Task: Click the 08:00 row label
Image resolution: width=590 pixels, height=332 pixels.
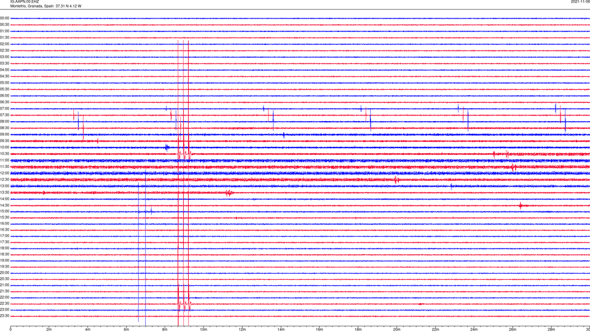Action: 4,122
